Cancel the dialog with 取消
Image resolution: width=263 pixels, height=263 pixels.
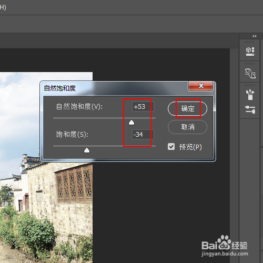click(187, 127)
